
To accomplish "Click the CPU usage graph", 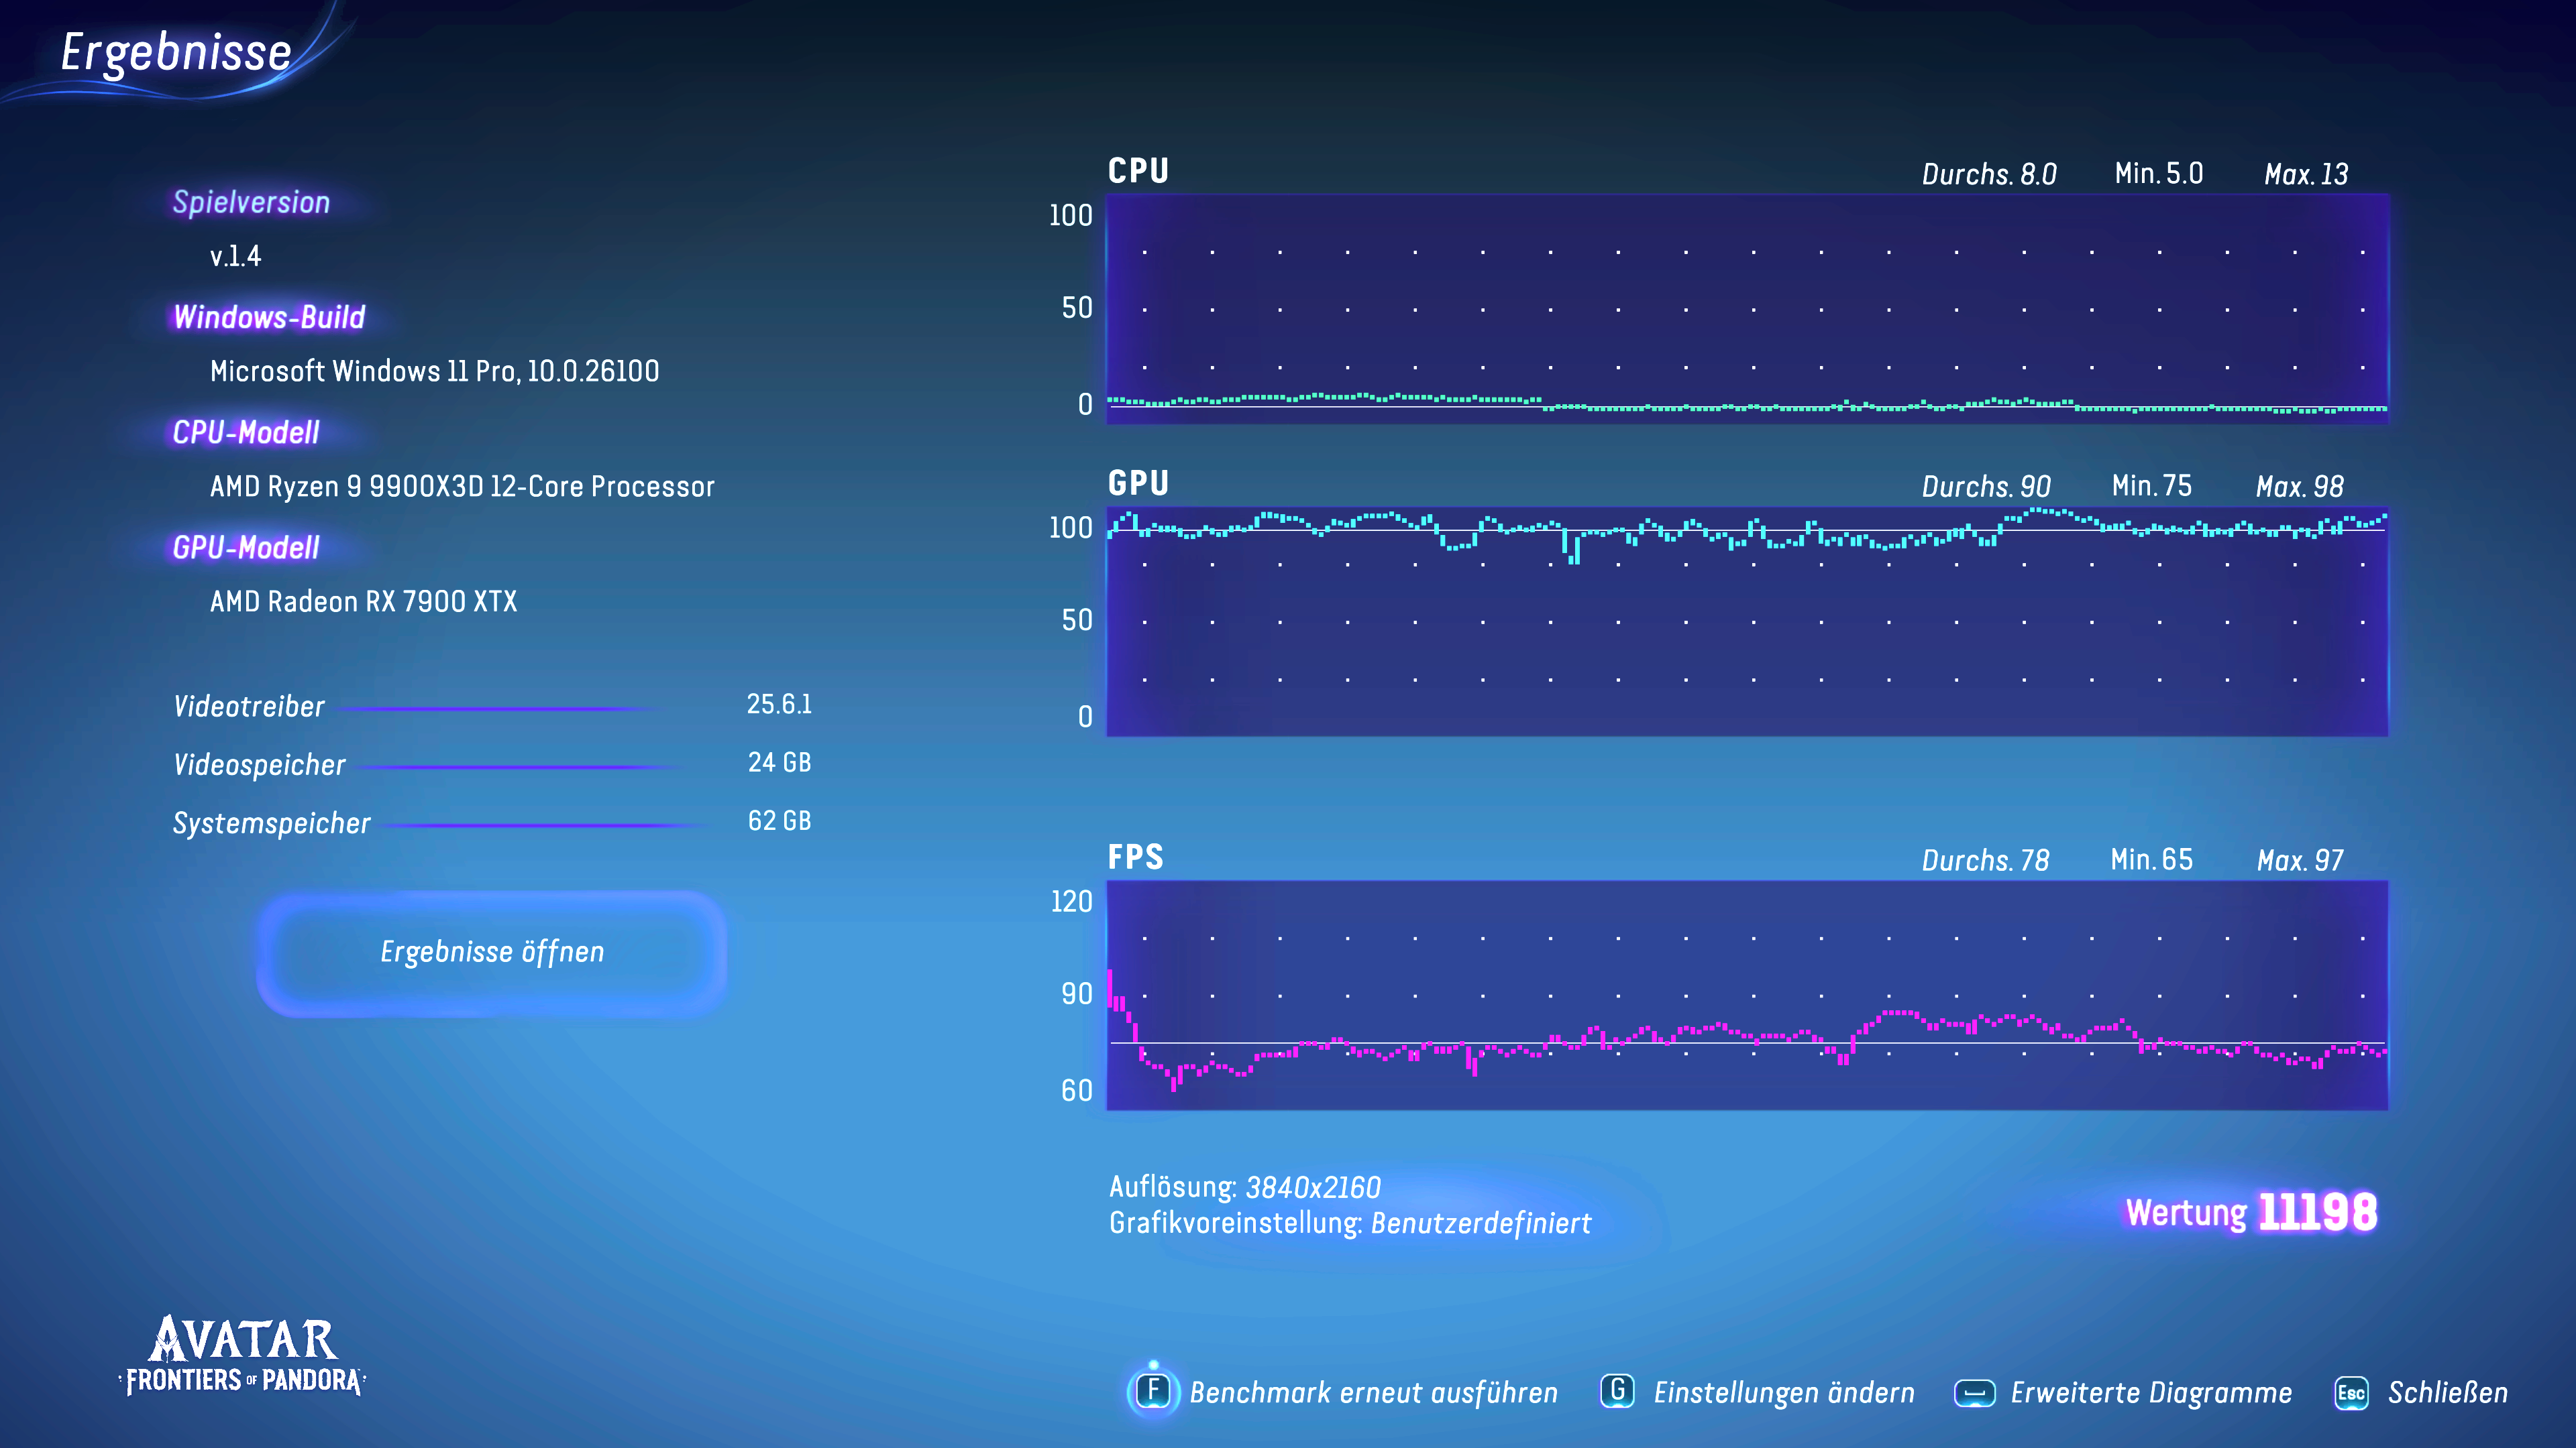I will click(x=1746, y=309).
